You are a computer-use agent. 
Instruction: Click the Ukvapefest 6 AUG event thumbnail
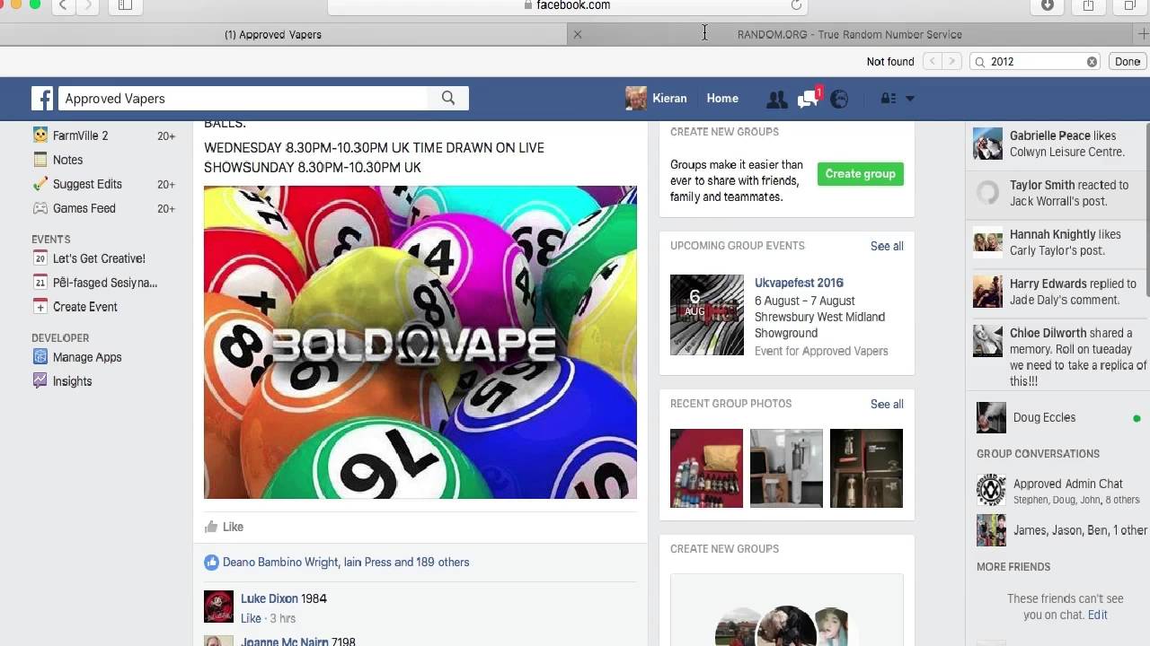point(707,315)
